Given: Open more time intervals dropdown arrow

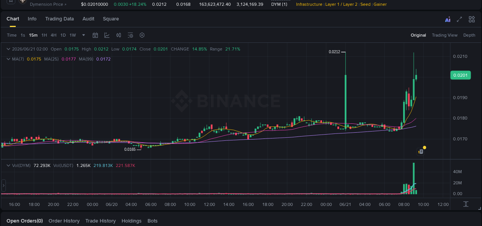Looking at the screenshot, I should pyautogui.click(x=84, y=35).
